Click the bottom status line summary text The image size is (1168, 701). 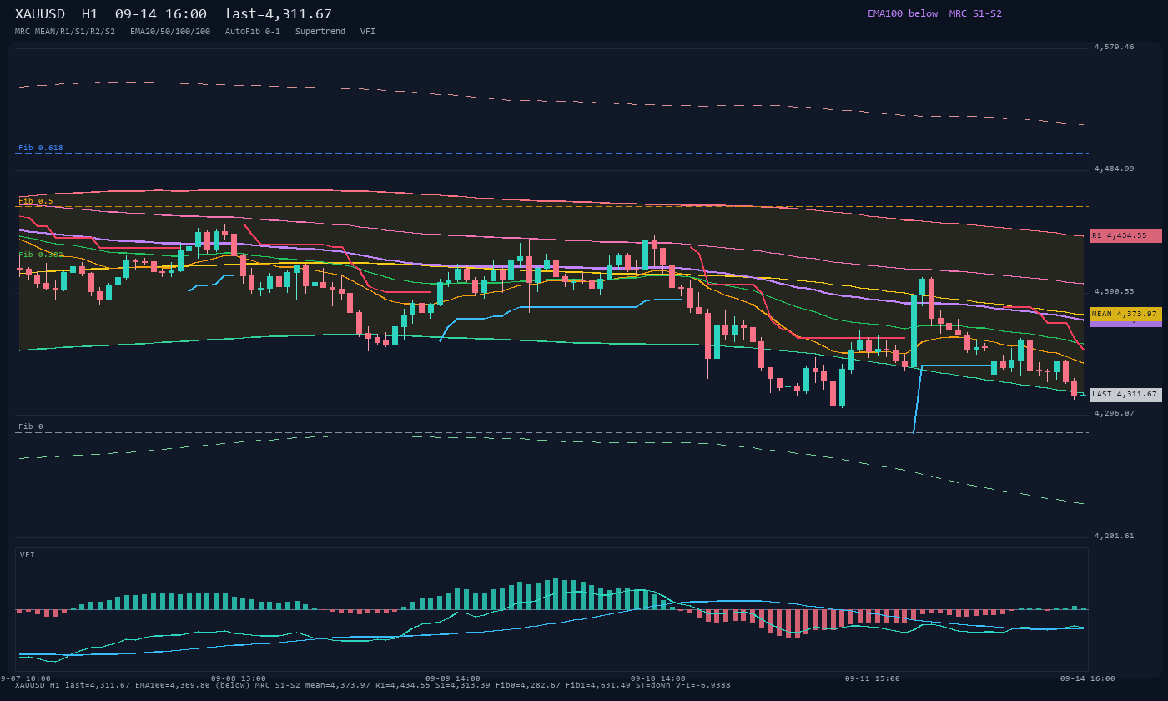point(373,686)
